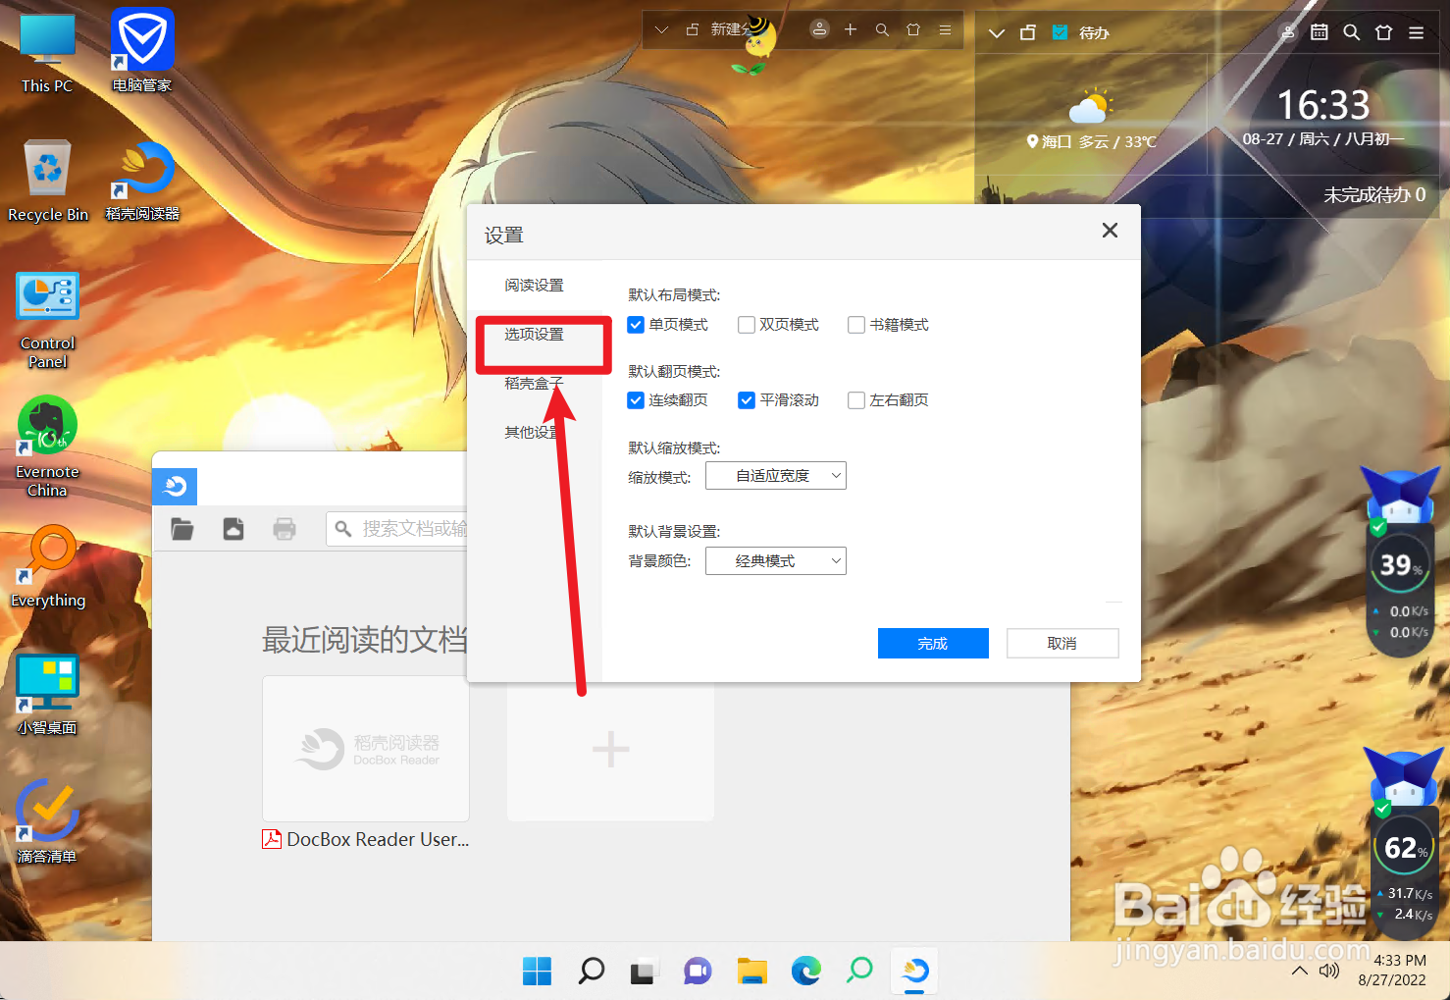Click the detach icon next to 待办
The image size is (1450, 1000).
tap(1028, 33)
